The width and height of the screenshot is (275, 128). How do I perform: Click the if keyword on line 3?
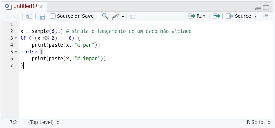click(23, 38)
